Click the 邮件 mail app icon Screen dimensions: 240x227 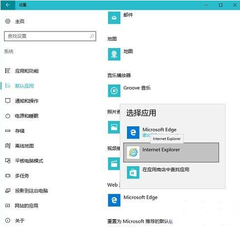click(114, 18)
